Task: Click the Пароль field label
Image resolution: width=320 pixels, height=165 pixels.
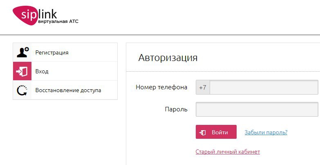Action: point(176,109)
